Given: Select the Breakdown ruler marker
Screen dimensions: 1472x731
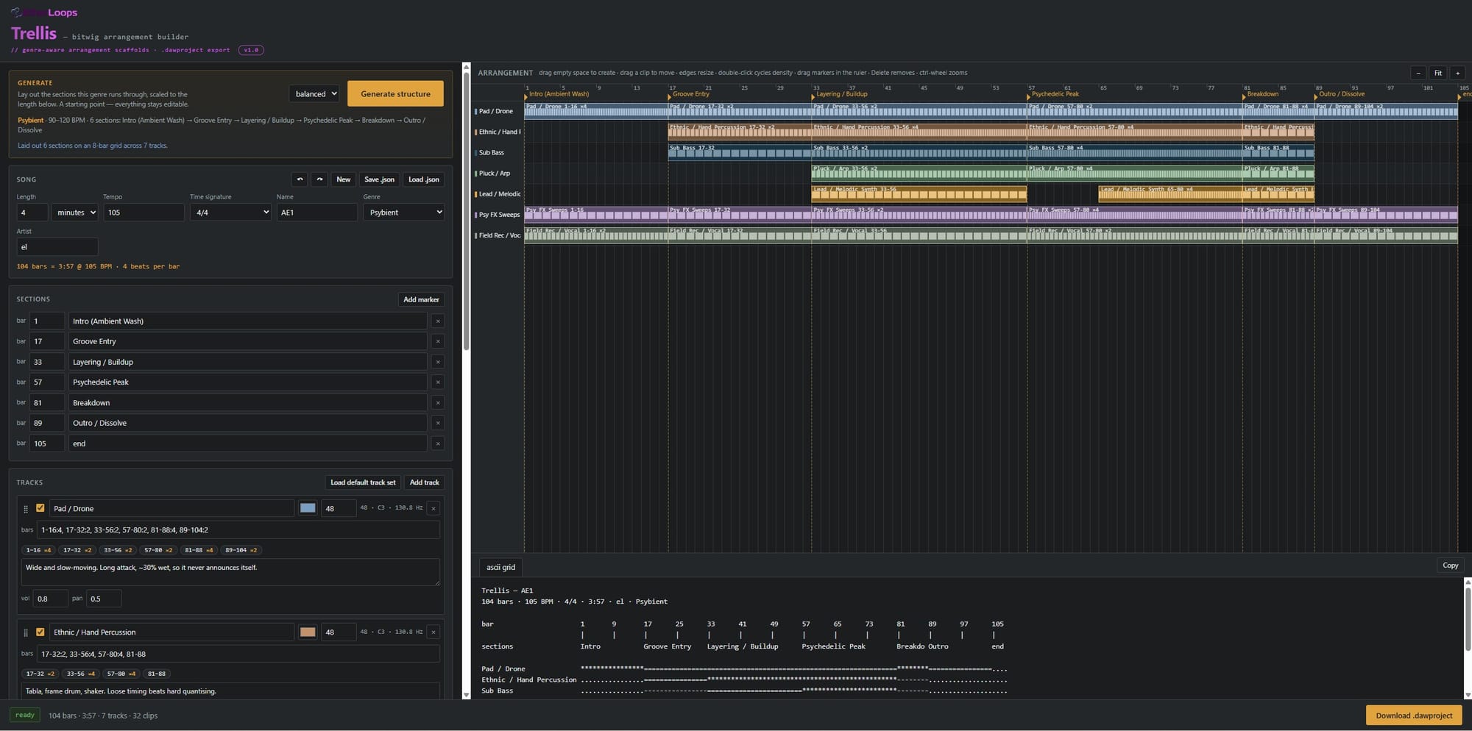Looking at the screenshot, I should pos(1262,94).
